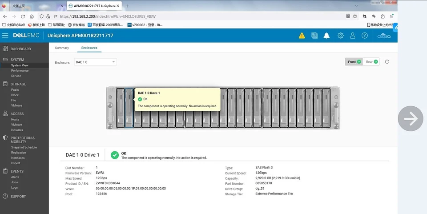The image size is (427, 214).
Task: Open Enclosure DAE 1 0 dropdown
Action: [x=95, y=62]
